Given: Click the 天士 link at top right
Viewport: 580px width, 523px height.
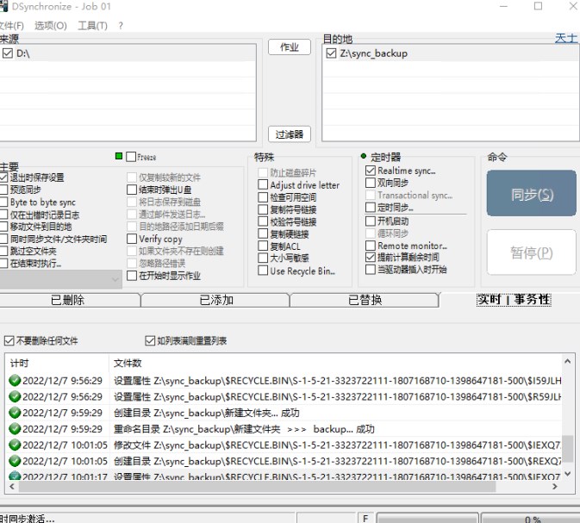Looking at the screenshot, I should pos(565,39).
